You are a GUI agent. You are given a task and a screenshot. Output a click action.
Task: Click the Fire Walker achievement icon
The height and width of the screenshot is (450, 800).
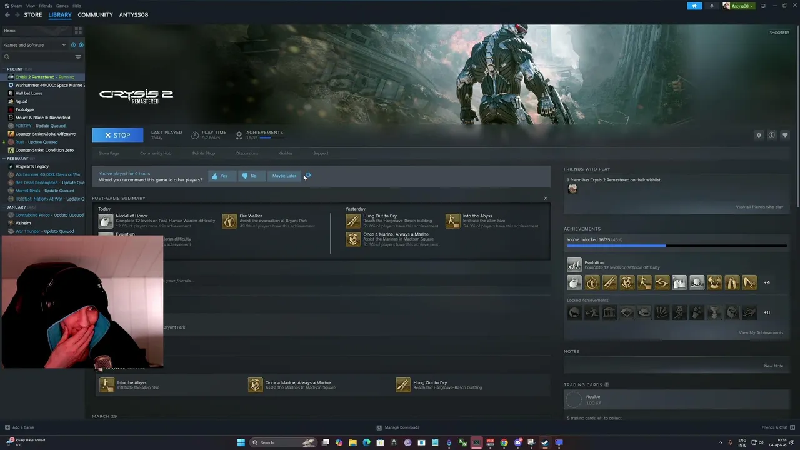[229, 221]
